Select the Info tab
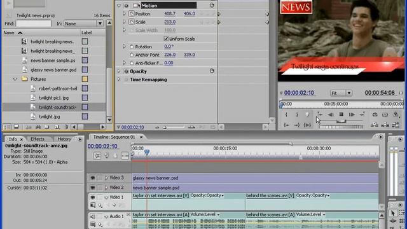Image resolution: width=407 pixels, height=229 pixels. 13,139
